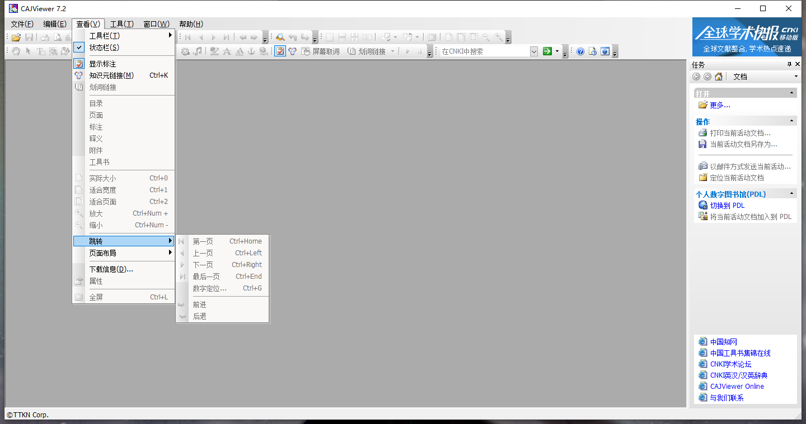Pin the 任务 task panel
Screen dimensions: 806x424
pyautogui.click(x=790, y=64)
